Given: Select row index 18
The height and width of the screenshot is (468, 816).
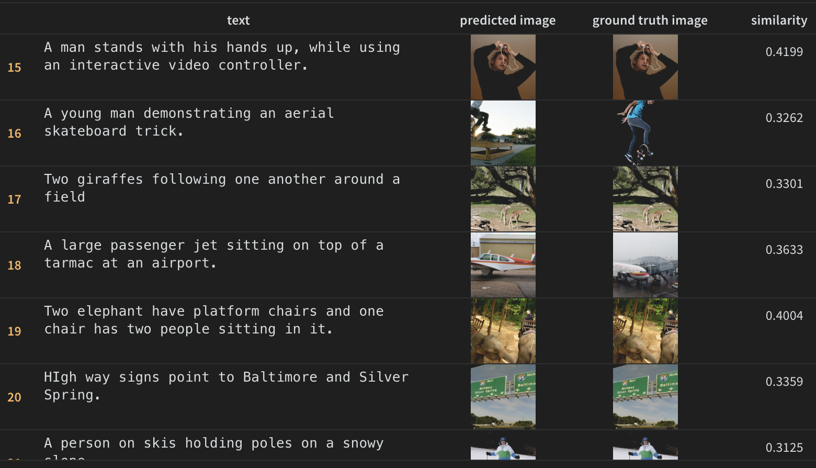Looking at the screenshot, I should (x=14, y=265).
